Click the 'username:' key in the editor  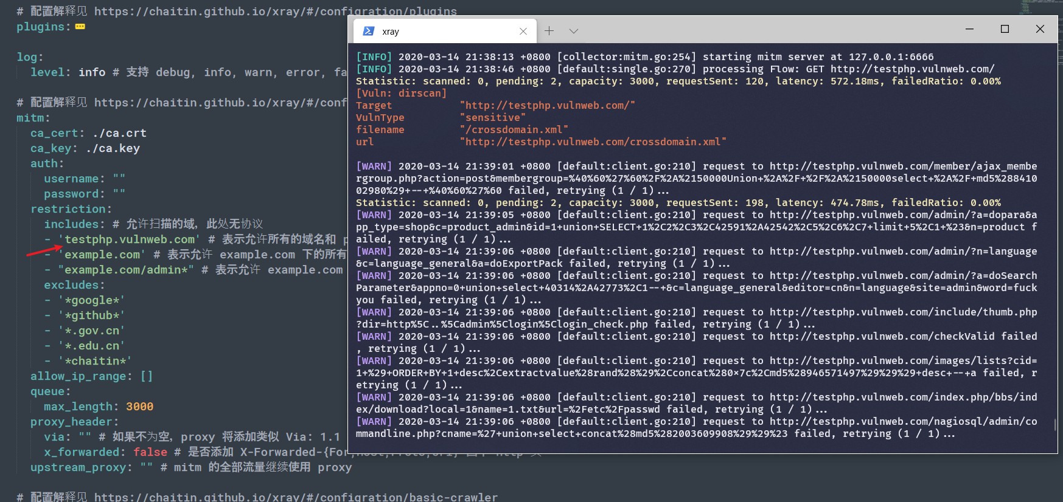pyautogui.click(x=74, y=179)
